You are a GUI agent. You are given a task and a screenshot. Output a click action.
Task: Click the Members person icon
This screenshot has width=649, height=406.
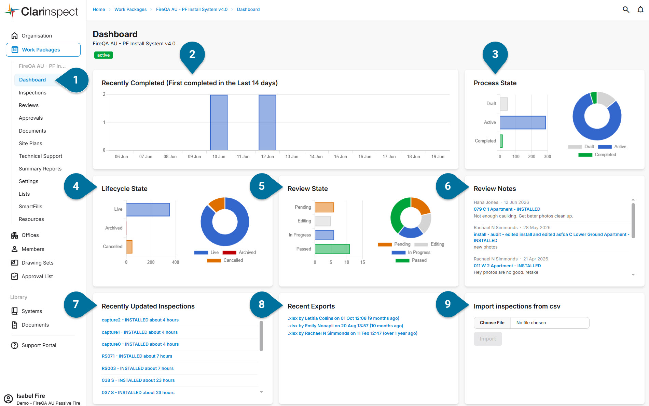coord(14,249)
